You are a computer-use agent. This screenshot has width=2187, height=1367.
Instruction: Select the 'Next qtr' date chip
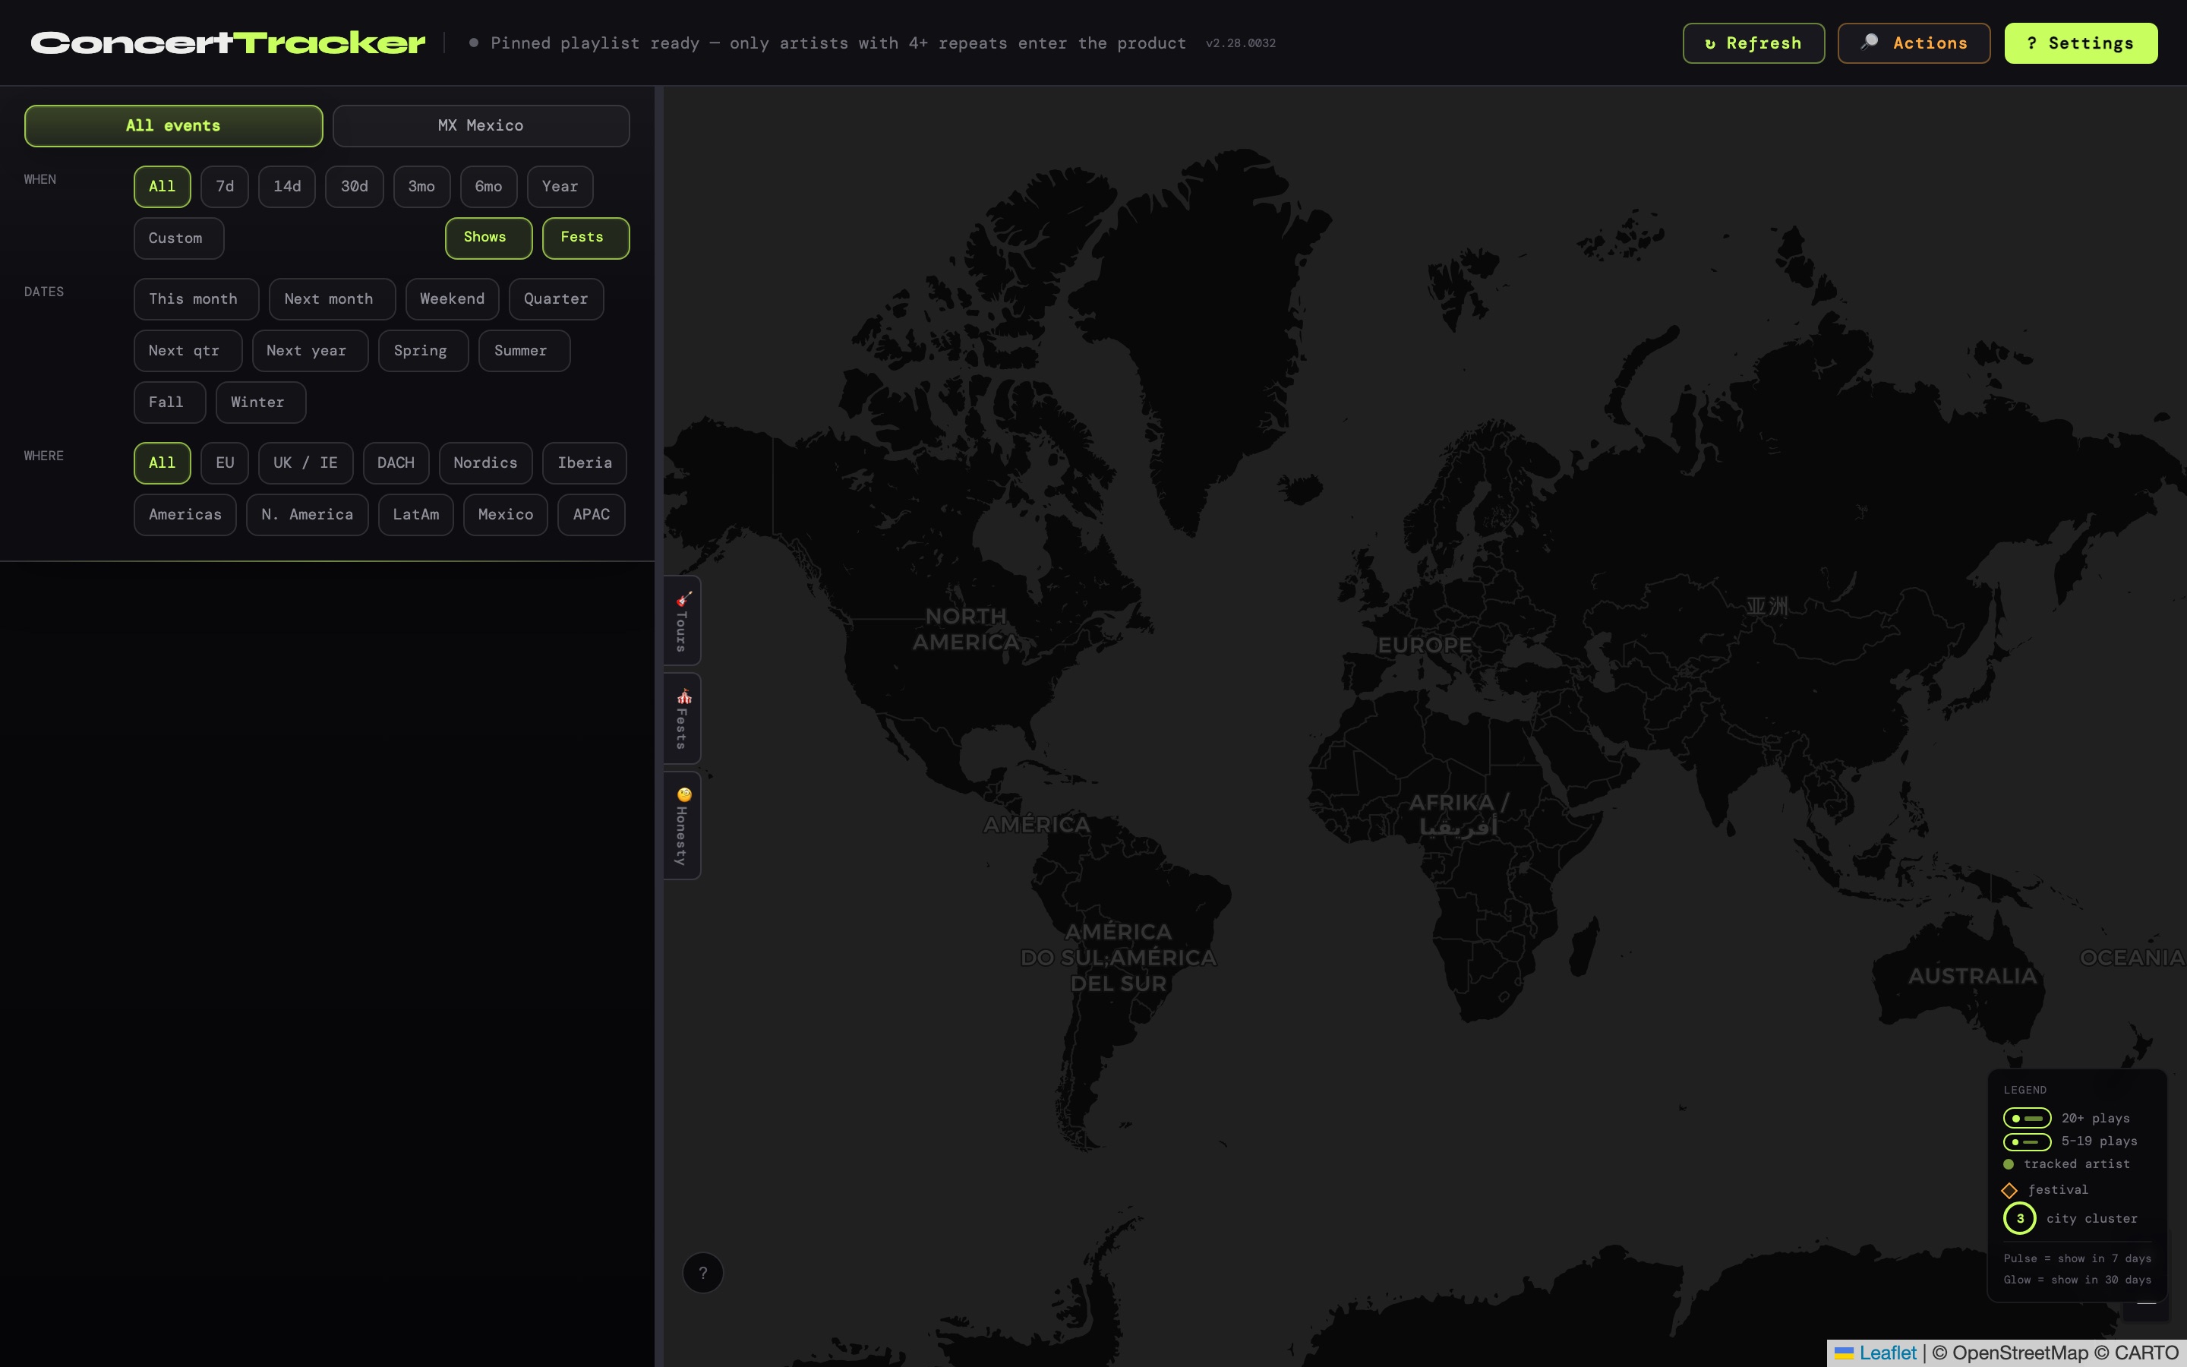(x=186, y=351)
